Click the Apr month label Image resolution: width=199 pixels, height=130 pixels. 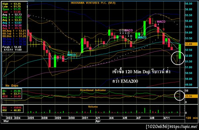pos(98,121)
